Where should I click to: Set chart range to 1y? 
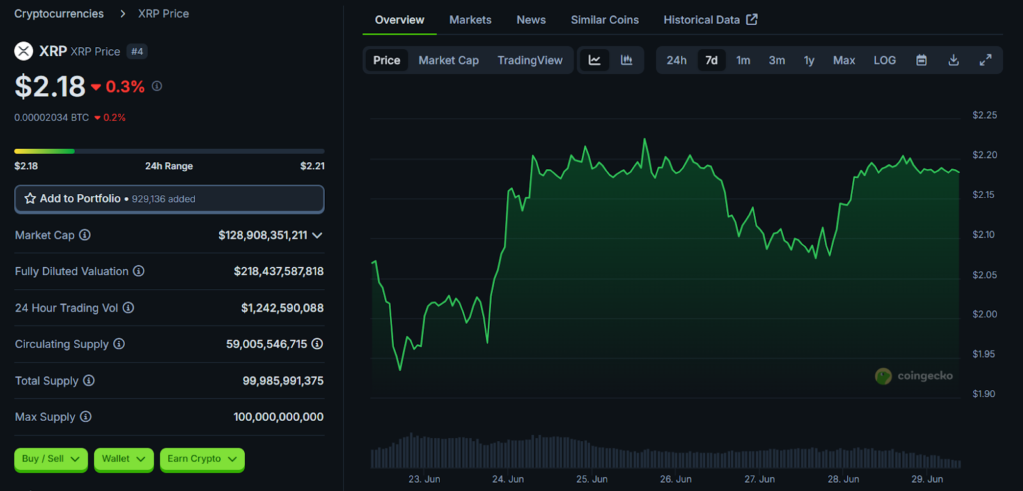[x=809, y=60]
